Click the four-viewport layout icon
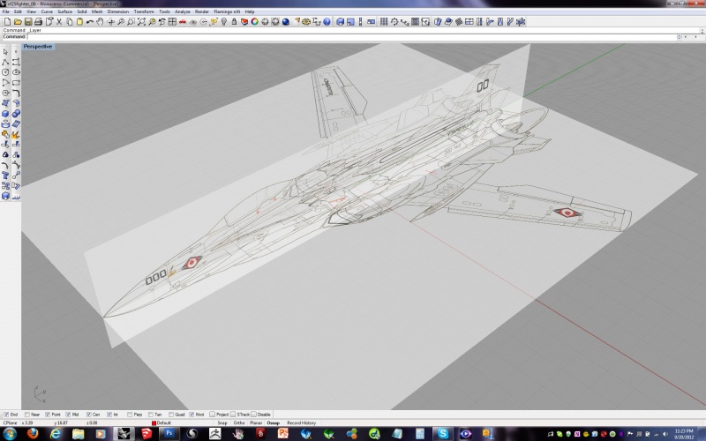 172,21
